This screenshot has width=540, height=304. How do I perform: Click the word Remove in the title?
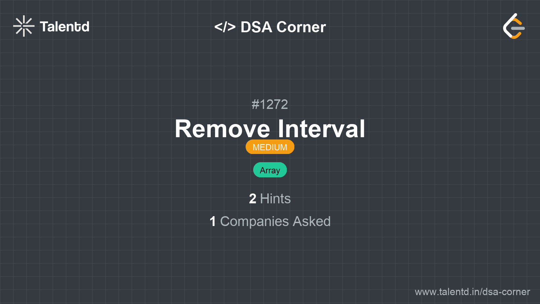click(x=223, y=129)
